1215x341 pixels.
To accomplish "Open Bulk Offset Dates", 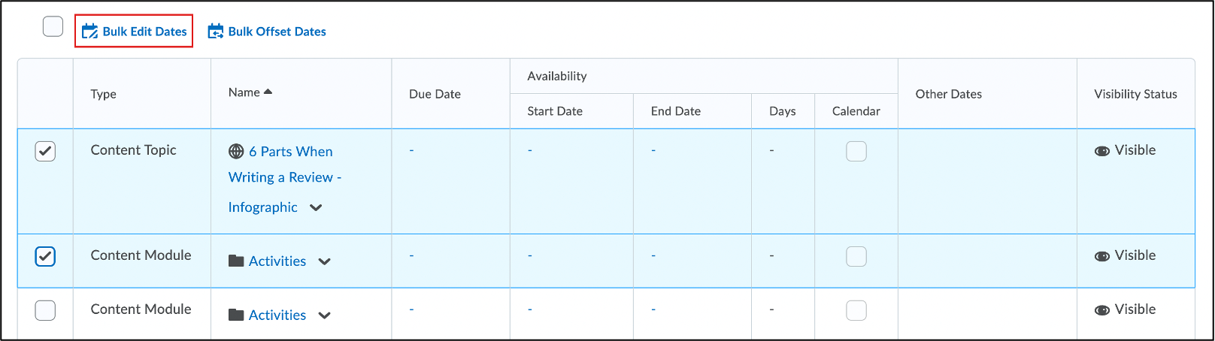I will [x=277, y=32].
